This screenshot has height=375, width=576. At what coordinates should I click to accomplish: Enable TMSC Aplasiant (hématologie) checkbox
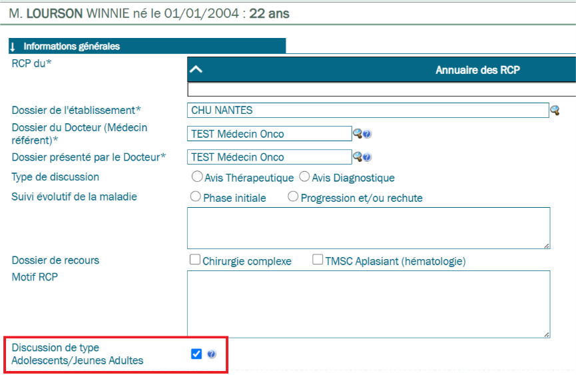[318, 260]
